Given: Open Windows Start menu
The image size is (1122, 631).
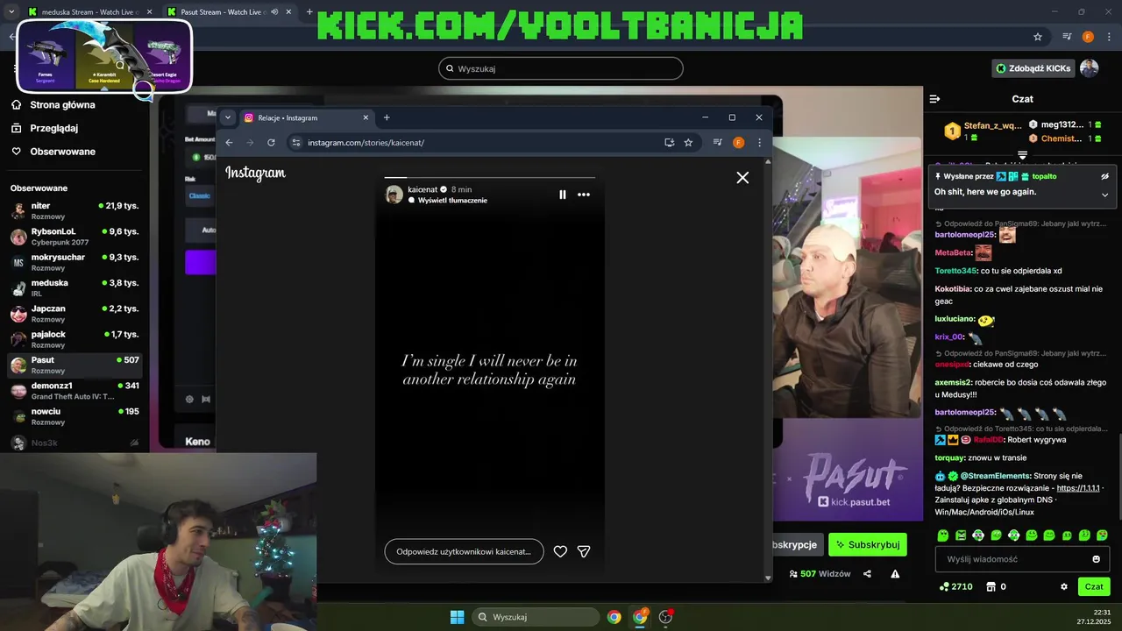Looking at the screenshot, I should 457,617.
